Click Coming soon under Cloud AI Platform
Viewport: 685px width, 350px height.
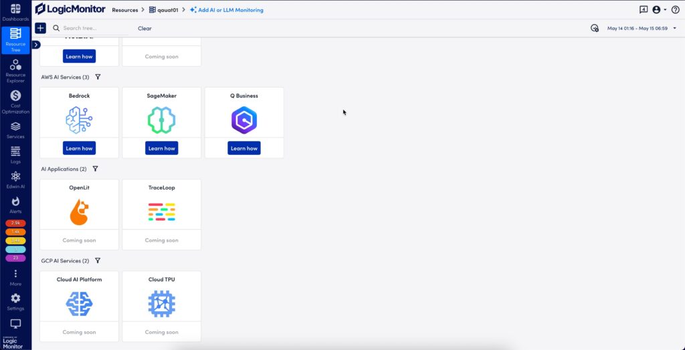(79, 332)
